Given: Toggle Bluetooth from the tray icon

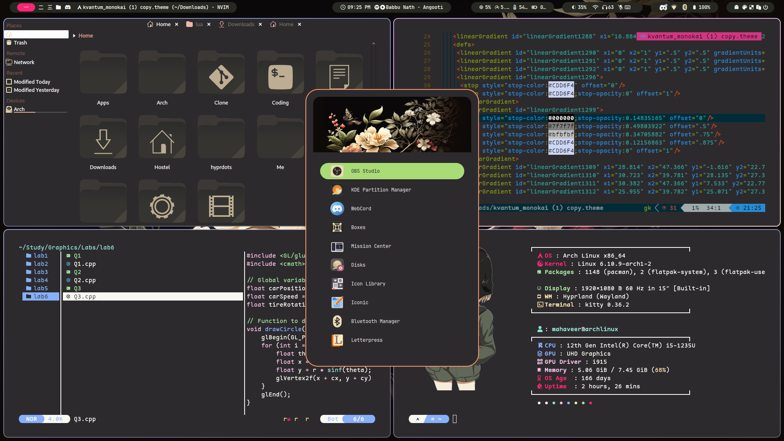Looking at the screenshot, I should (685, 7).
